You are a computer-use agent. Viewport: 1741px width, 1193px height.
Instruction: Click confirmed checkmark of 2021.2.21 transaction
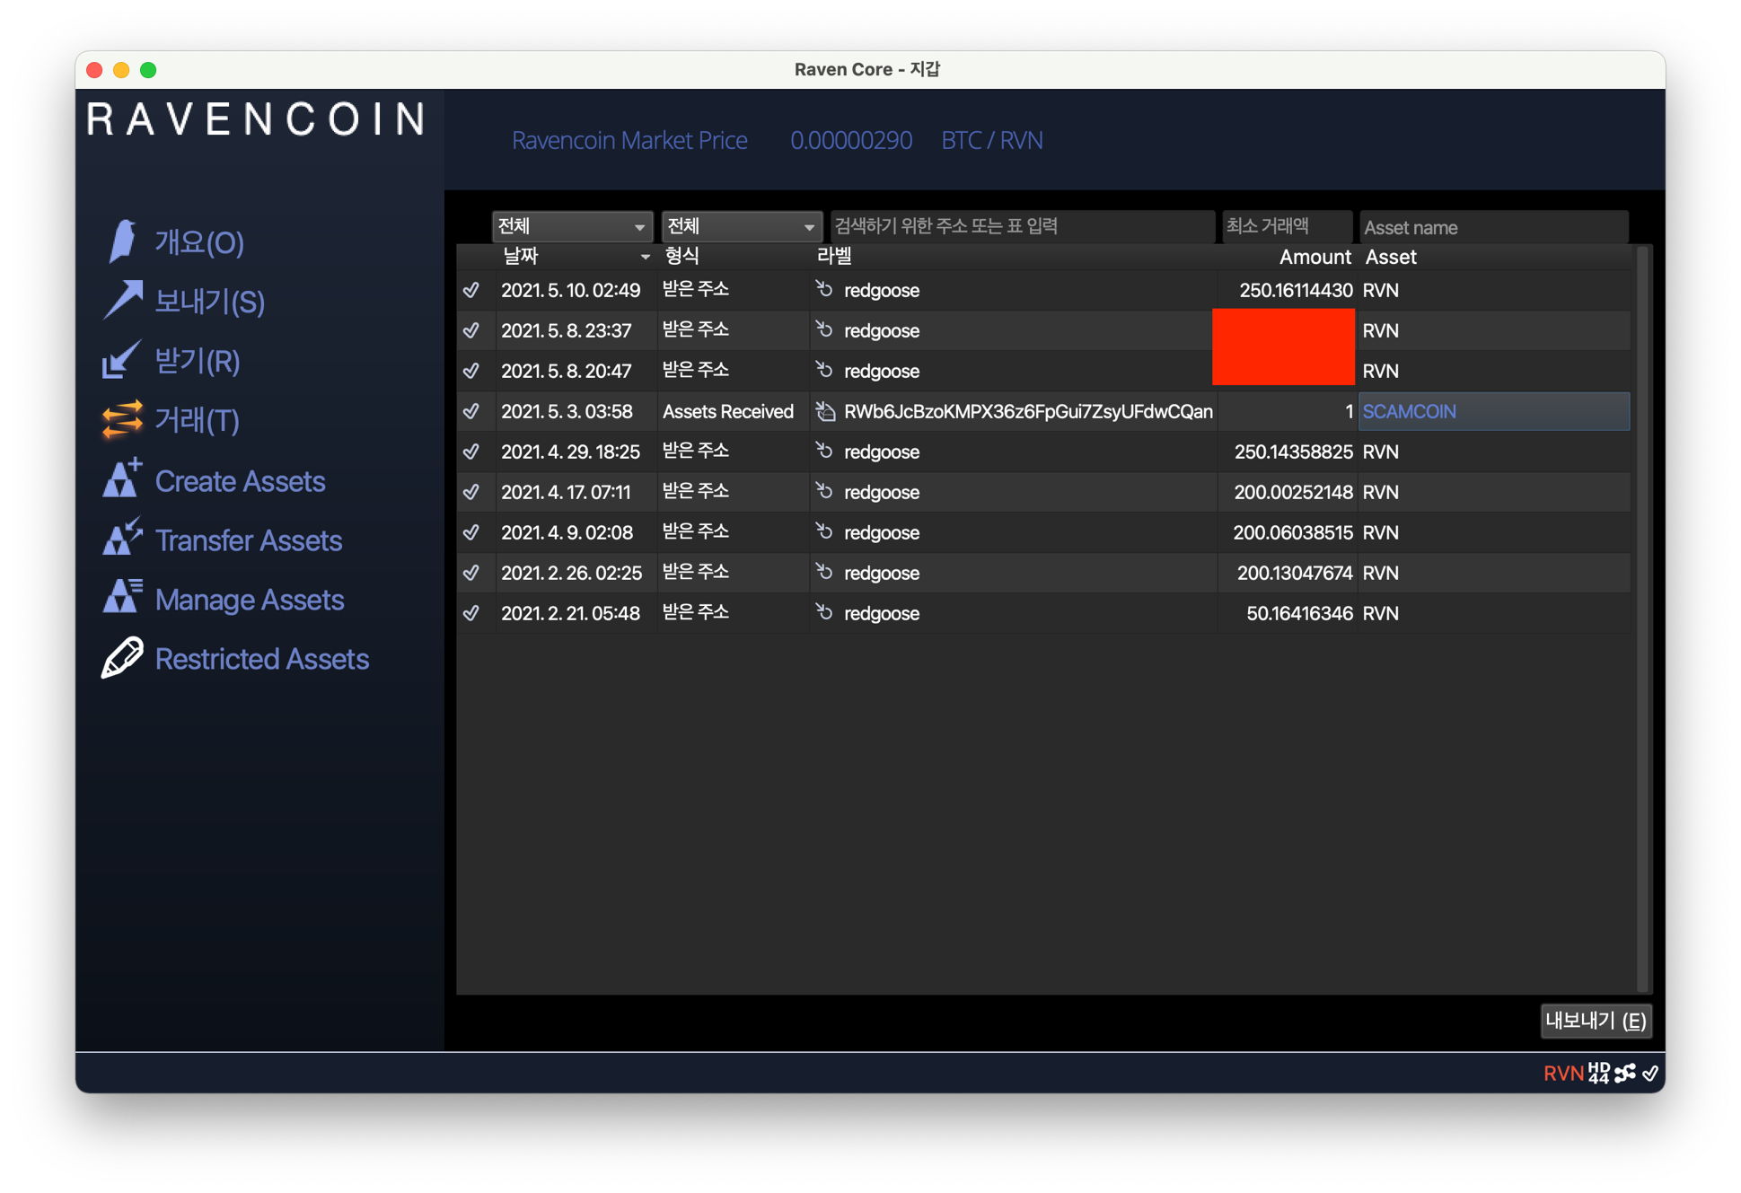click(x=471, y=613)
